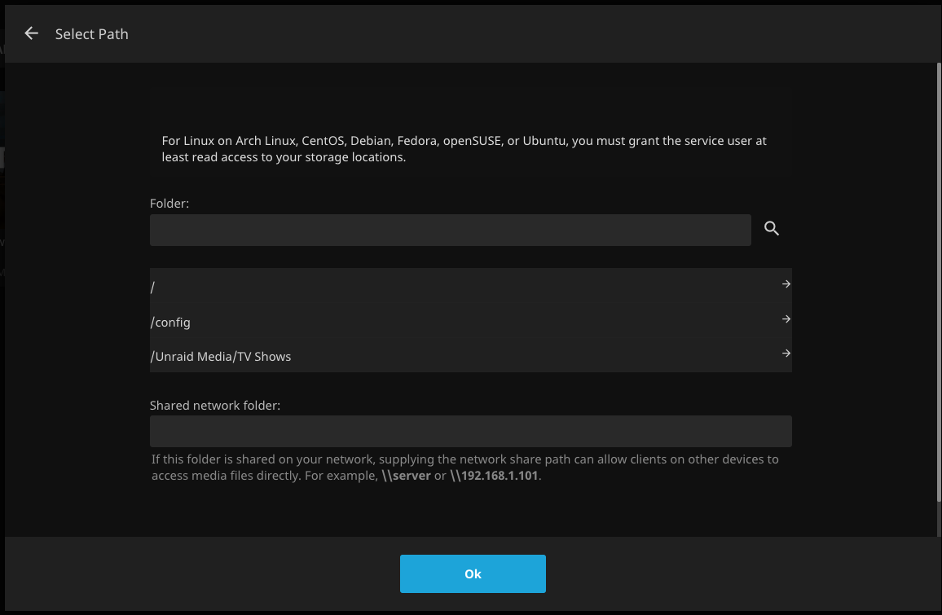Click the Linux service user access notice
Viewport: 942px width, 615px height.
tap(464, 149)
